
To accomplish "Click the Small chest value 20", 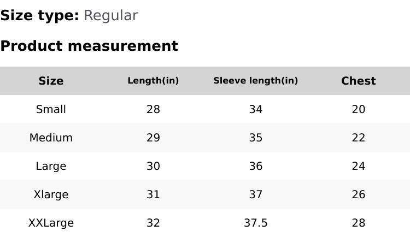I will click(358, 109).
